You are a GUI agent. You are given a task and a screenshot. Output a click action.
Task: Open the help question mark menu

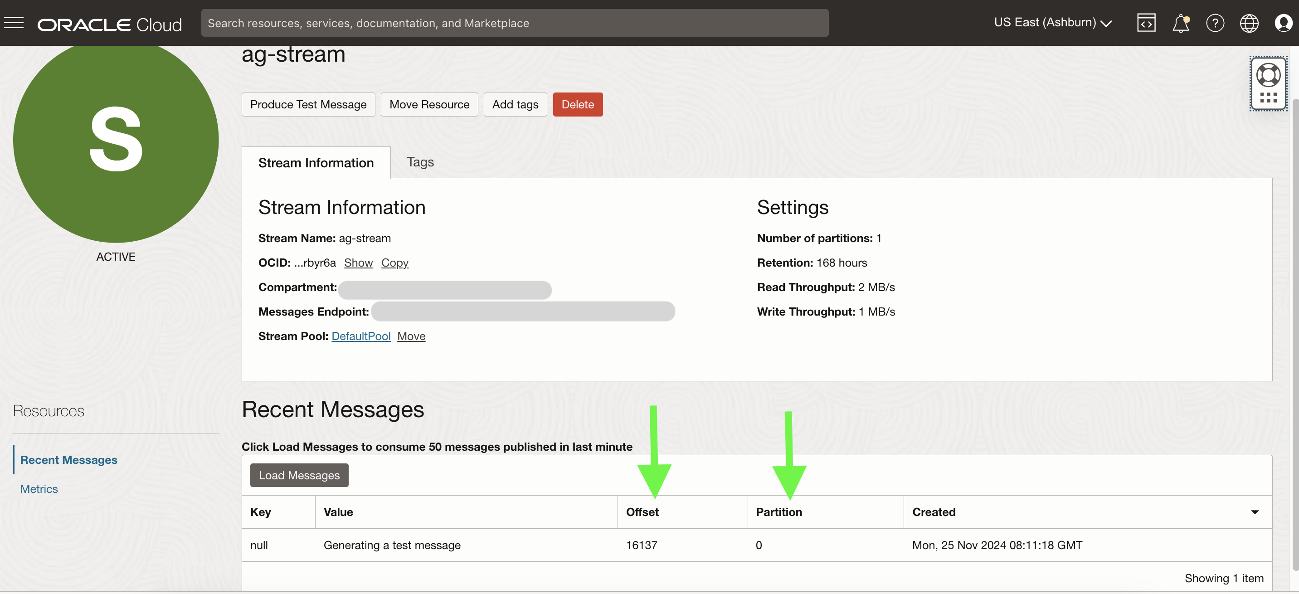(x=1214, y=23)
